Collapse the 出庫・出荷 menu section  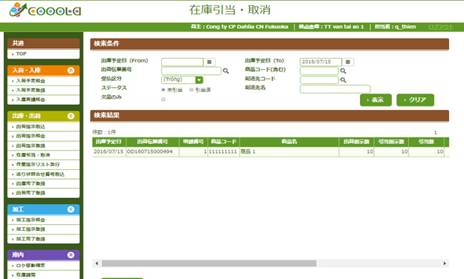71,116
